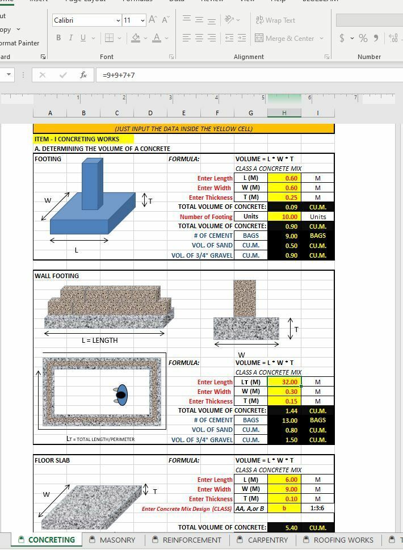Screen dimensions: 403x550
Task: Select wall footing length cell 32.00
Action: coord(284,382)
